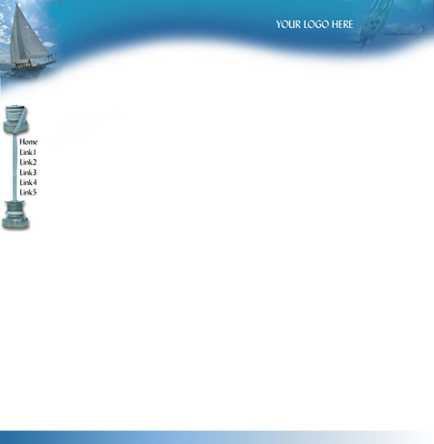Visit the Link5 page
434x444 pixels.
click(x=28, y=192)
